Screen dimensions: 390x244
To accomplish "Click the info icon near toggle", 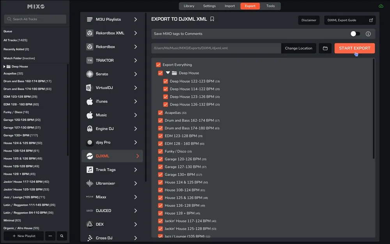I will 368,34.
